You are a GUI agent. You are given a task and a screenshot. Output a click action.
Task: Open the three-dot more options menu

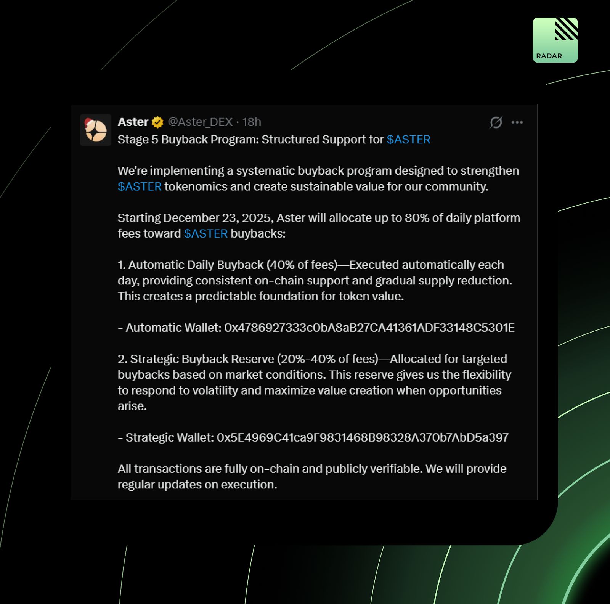pos(517,122)
